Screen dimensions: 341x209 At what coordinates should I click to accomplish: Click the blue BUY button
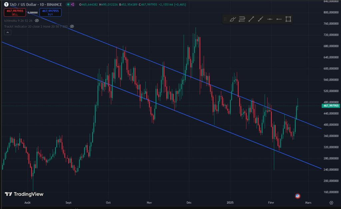[50, 12]
